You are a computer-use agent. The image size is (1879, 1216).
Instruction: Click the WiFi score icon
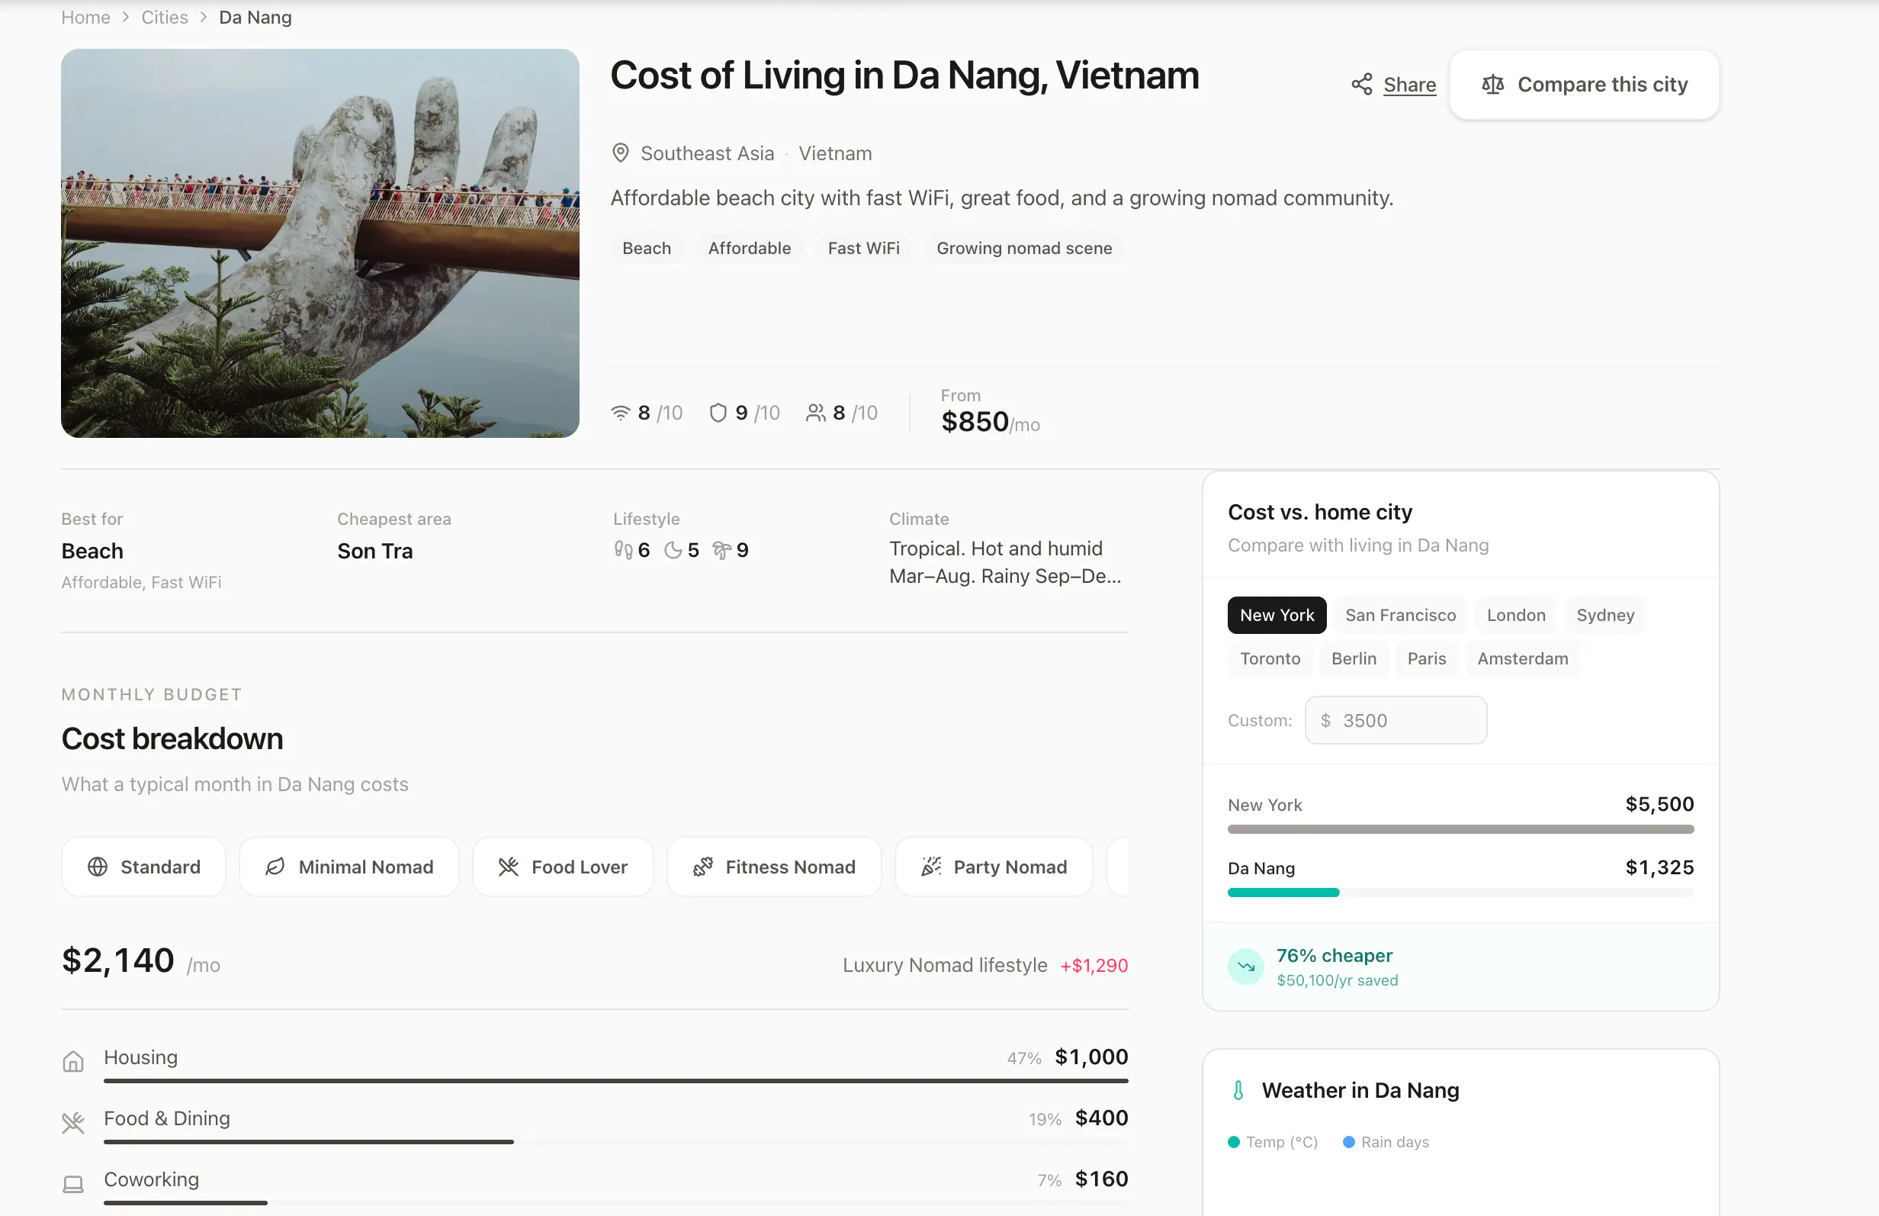[x=620, y=413]
